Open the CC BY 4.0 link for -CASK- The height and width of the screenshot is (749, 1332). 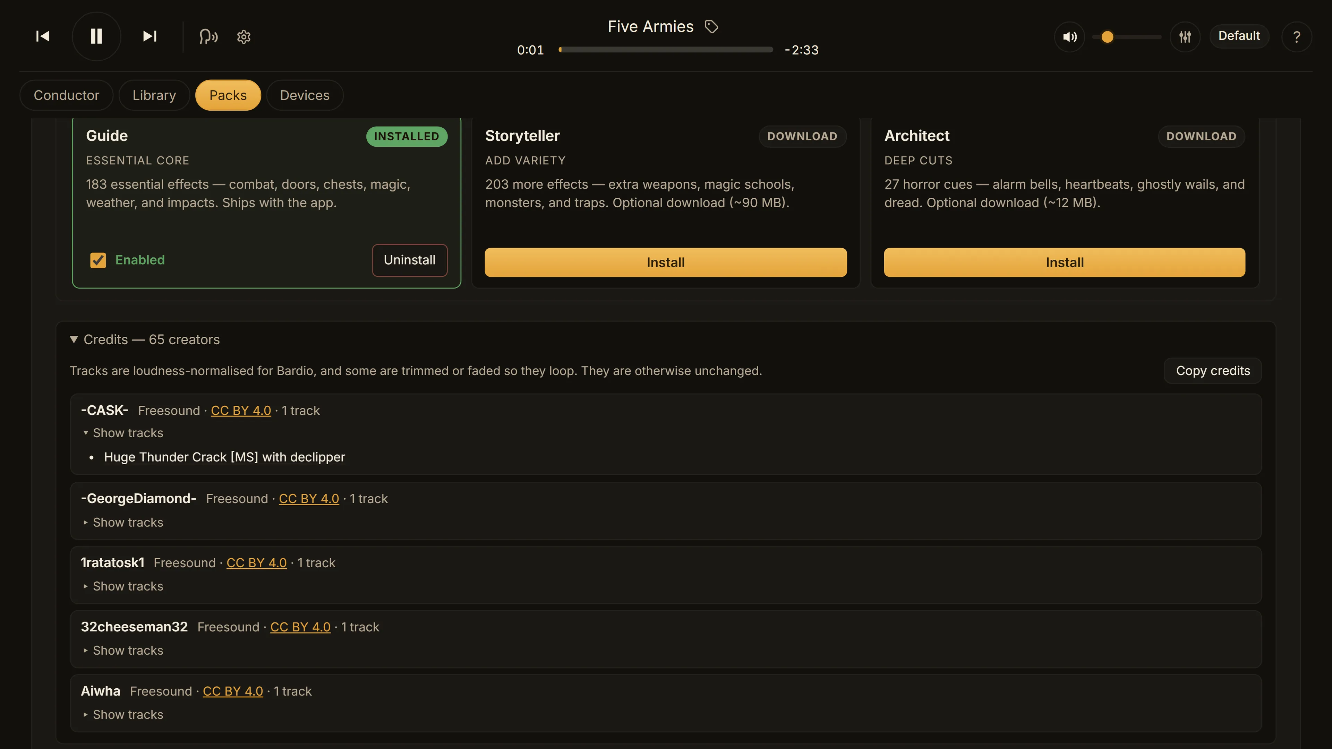[x=241, y=411]
